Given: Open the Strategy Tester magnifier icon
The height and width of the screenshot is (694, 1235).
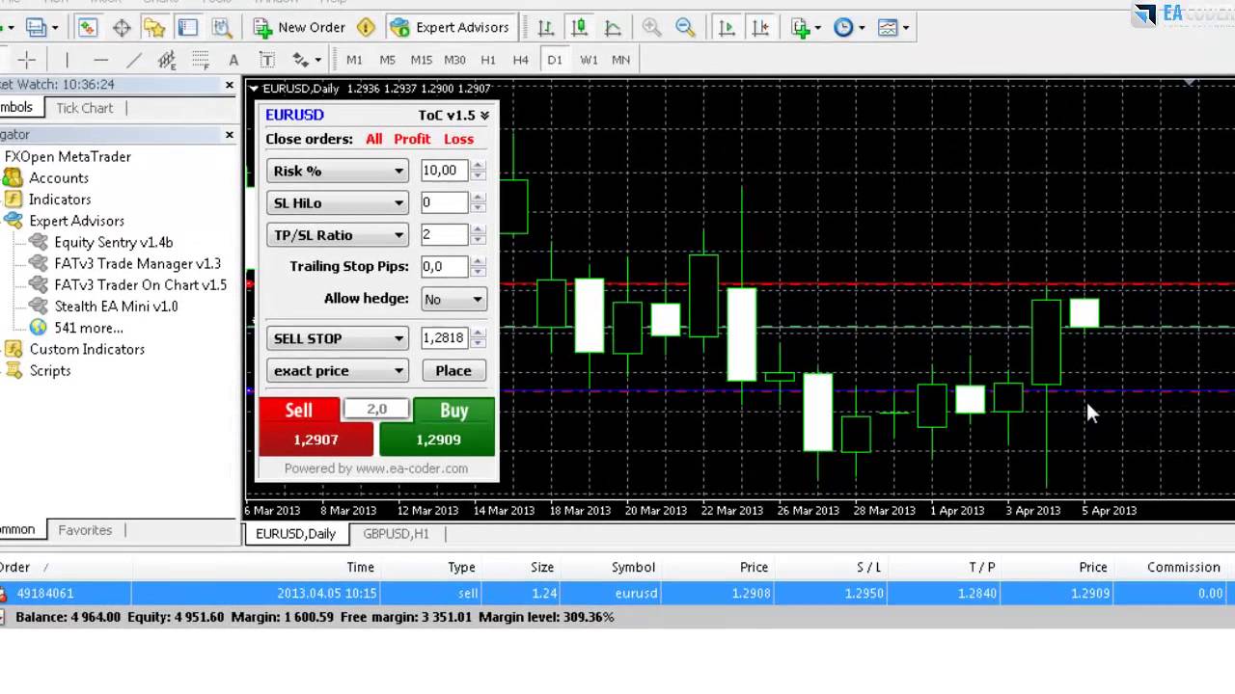Looking at the screenshot, I should point(221,28).
